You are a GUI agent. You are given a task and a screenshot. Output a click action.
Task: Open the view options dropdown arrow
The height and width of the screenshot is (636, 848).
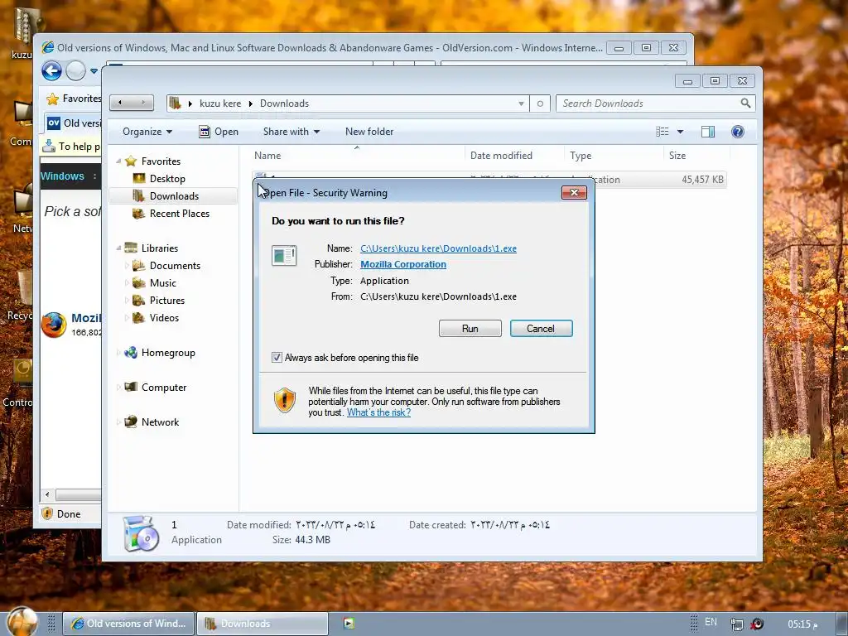[x=681, y=132]
